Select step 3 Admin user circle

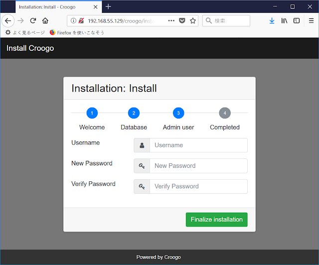[178, 113]
